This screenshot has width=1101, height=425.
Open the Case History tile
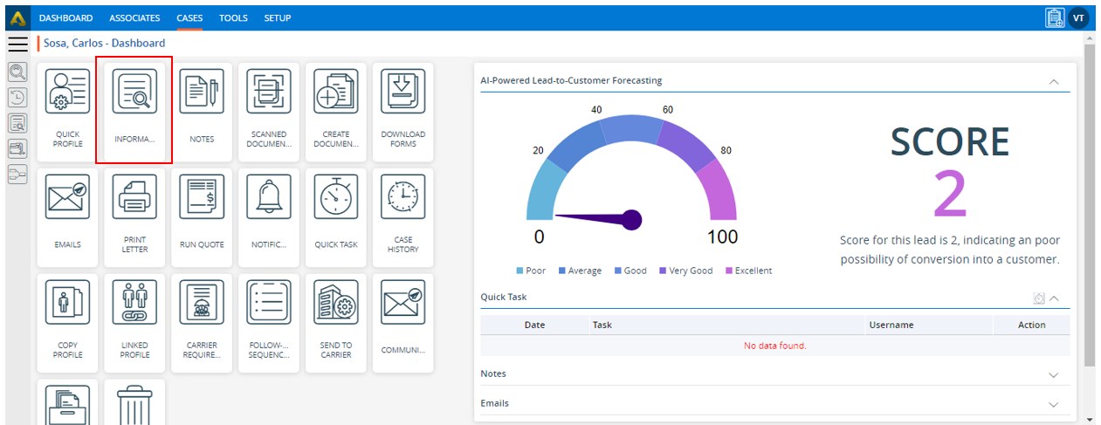tap(403, 216)
